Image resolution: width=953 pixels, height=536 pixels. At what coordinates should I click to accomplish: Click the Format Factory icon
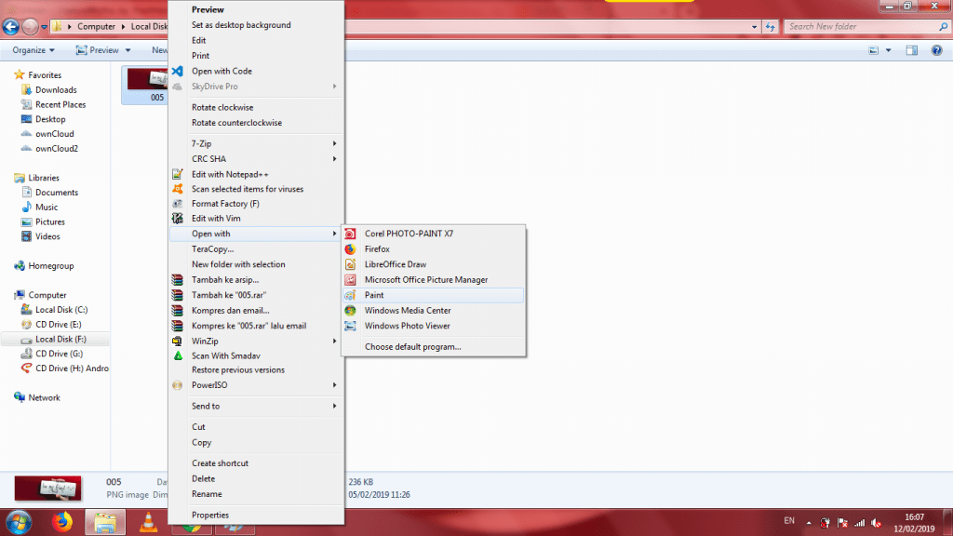(x=177, y=204)
